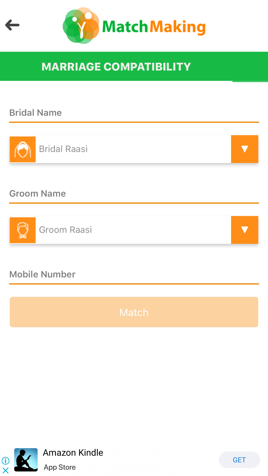This screenshot has height=476, width=268.
Task: Focus the Groom Name field
Action: click(134, 194)
